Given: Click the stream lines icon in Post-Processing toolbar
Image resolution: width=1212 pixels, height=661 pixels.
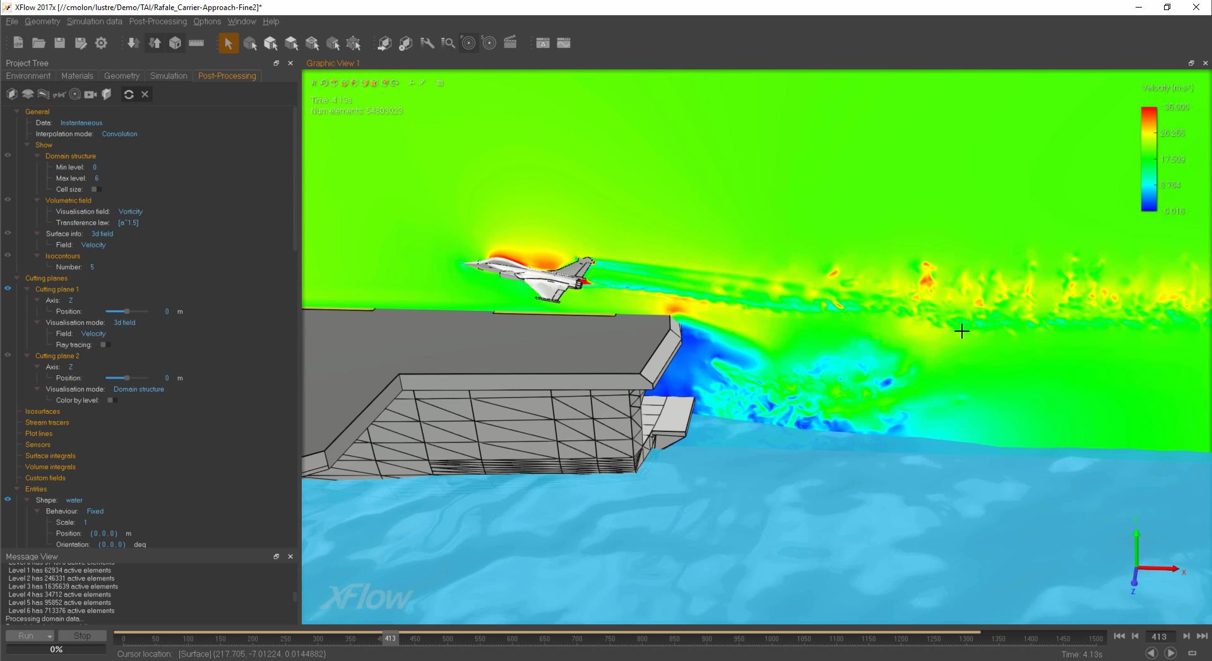Looking at the screenshot, I should point(44,94).
